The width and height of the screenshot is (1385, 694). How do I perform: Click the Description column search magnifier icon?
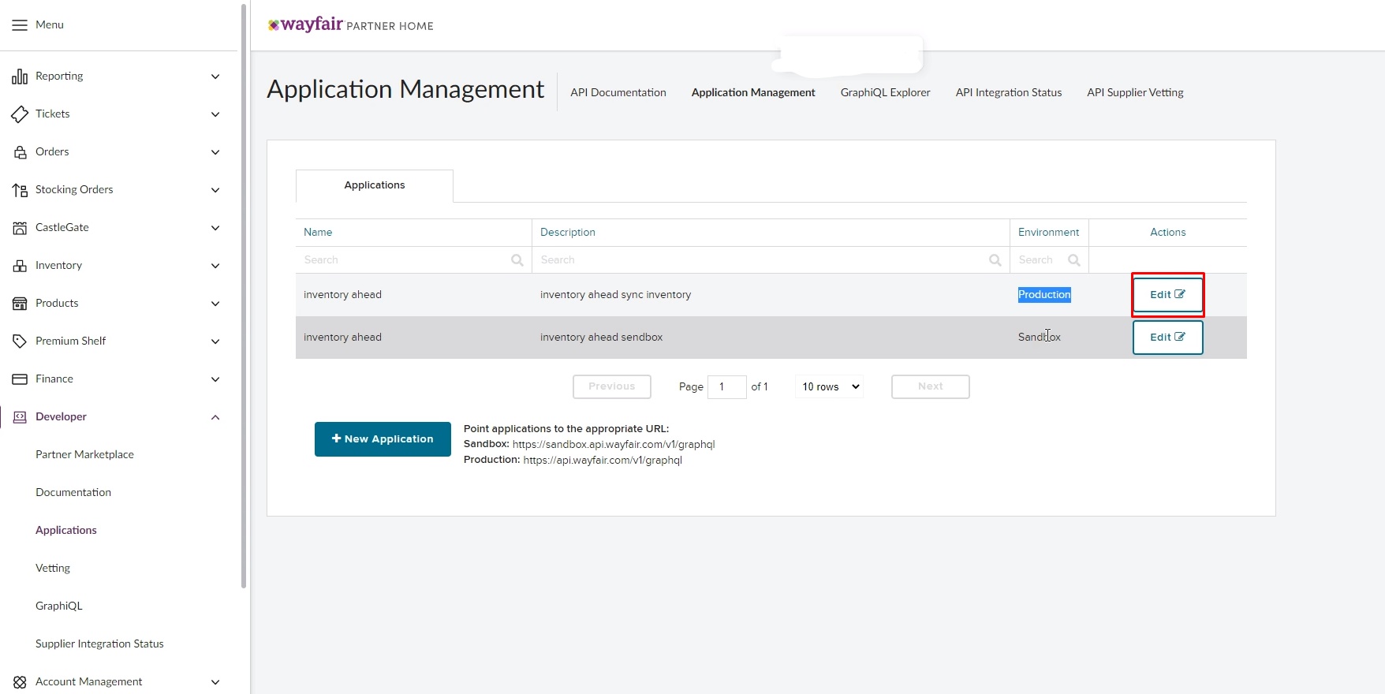pyautogui.click(x=995, y=260)
